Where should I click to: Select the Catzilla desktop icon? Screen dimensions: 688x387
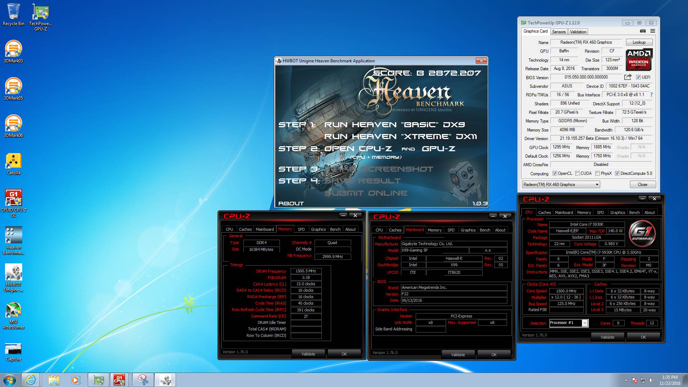[14, 164]
